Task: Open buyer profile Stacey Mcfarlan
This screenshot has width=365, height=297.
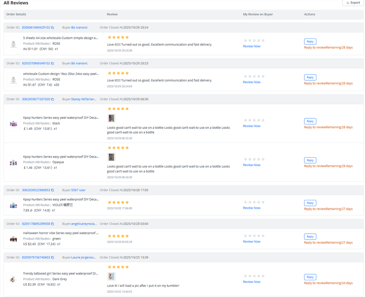Action: [84, 99]
